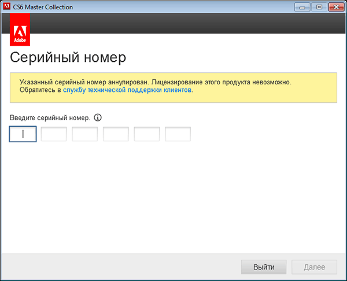
Task: Click the app icon in the title bar
Action: pos(6,6)
